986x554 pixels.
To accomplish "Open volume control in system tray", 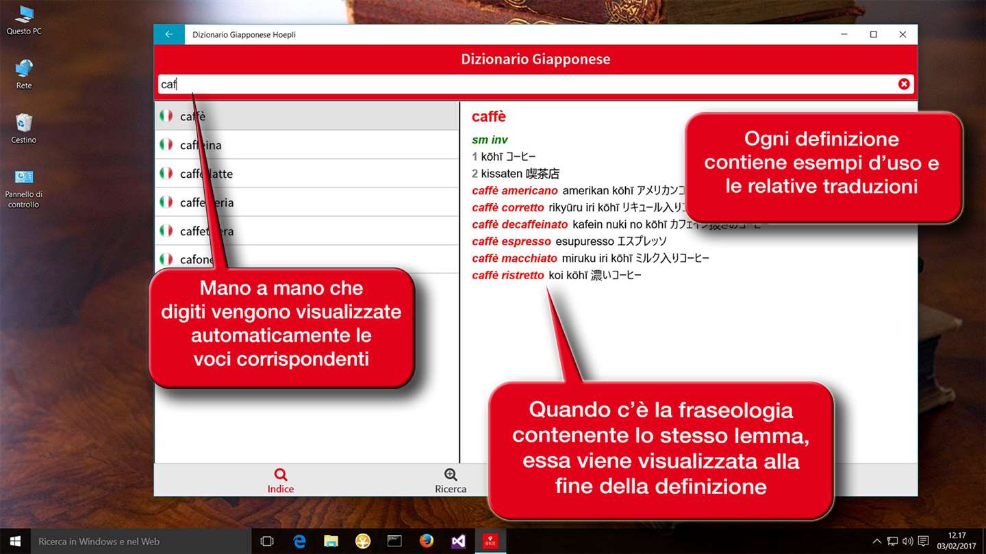I will 908,541.
